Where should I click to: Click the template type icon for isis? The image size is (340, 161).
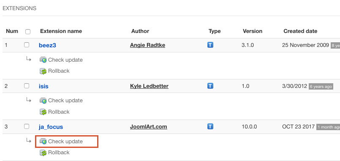point(210,86)
